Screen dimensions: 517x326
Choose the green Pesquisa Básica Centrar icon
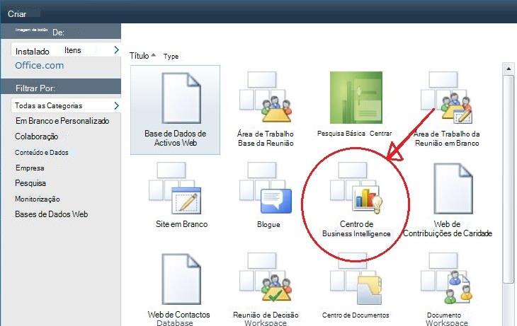coord(356,98)
